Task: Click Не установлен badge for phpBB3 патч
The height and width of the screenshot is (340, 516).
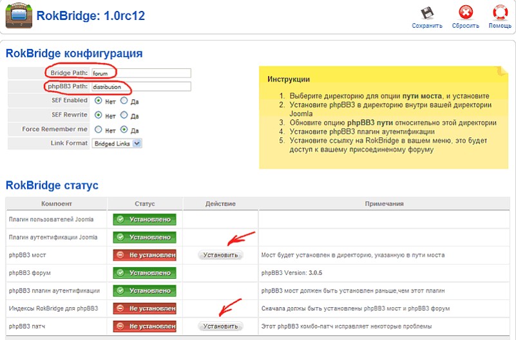Action: point(144,326)
